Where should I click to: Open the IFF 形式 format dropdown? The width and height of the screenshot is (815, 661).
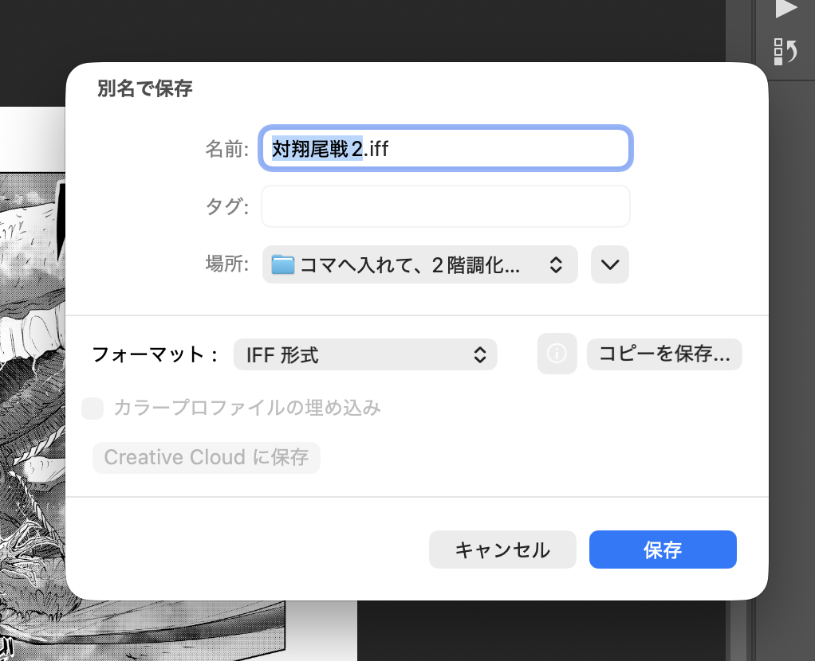tap(364, 355)
